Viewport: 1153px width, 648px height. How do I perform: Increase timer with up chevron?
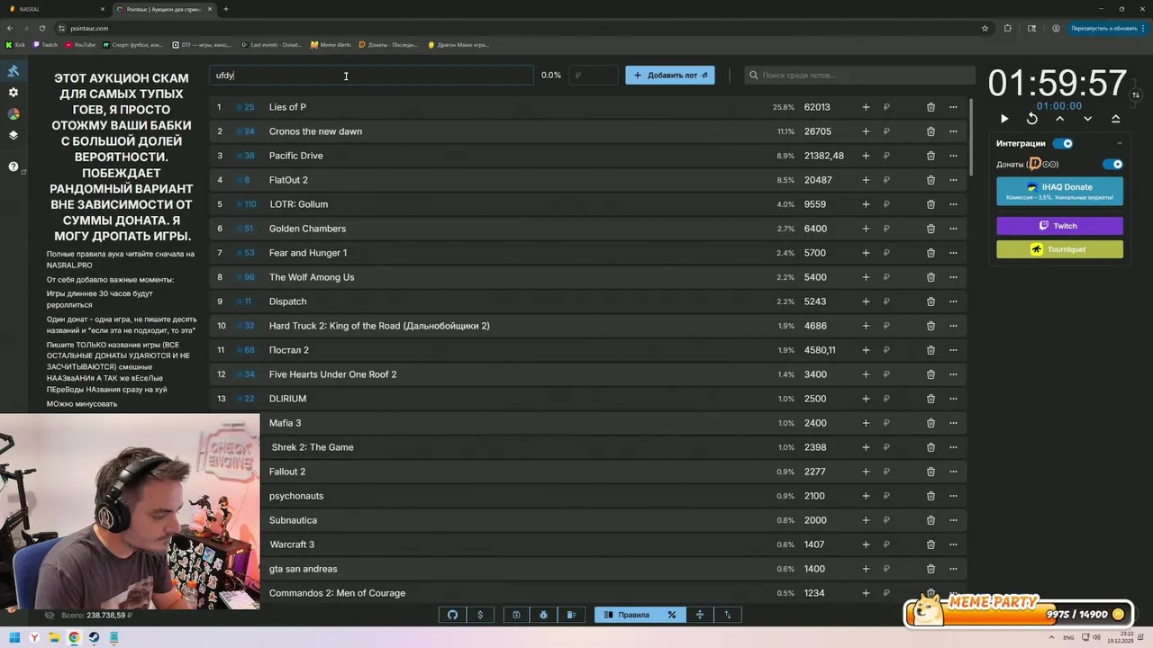[x=1059, y=119]
